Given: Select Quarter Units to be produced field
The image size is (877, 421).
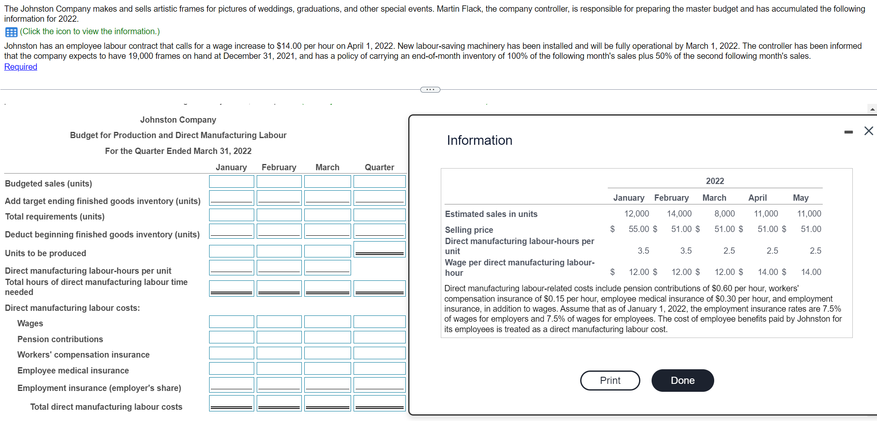Looking at the screenshot, I should click(379, 250).
